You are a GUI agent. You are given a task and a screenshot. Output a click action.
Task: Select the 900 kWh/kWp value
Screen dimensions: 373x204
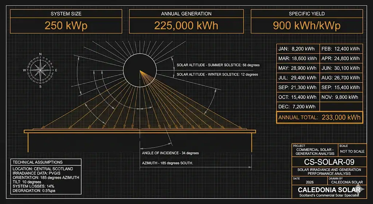pyautogui.click(x=307, y=26)
